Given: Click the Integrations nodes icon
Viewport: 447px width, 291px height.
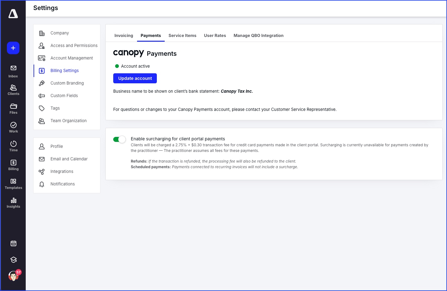Looking at the screenshot, I should 42,172.
